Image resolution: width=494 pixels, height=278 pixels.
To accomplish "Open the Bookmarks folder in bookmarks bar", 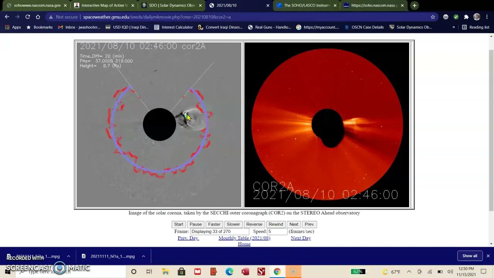I will pos(39,27).
